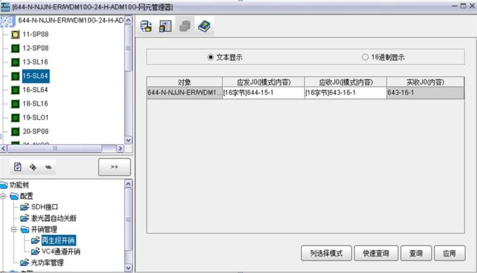
Task: Click the green 16-SL64 board icon
Action: click(16, 89)
